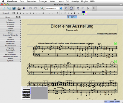Open the Stil menu
Screen dimensions: 123x103
pos(68,1)
